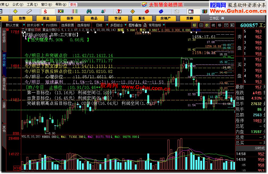Click the 图形叠加 button

135,25
